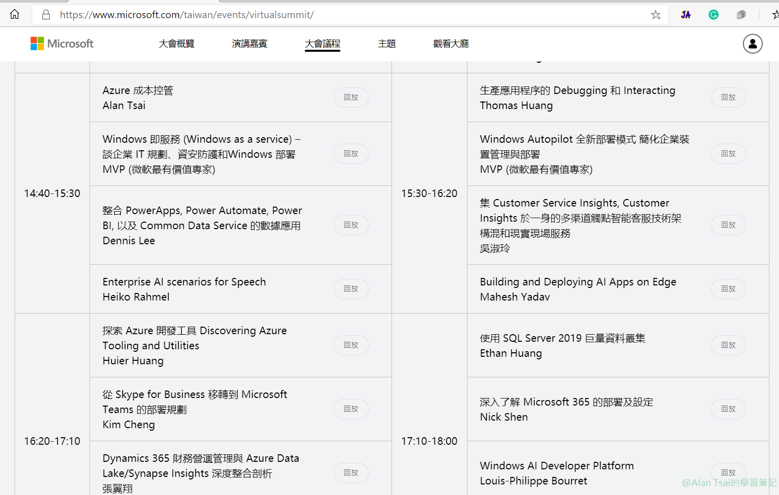Click the Enterprise AI scenarios for Speech title
The width and height of the screenshot is (779, 495).
(x=184, y=282)
